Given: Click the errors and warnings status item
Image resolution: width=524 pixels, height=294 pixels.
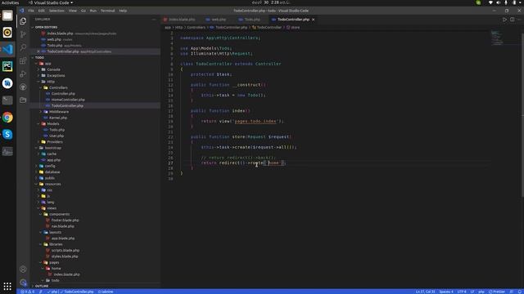Looking at the screenshot, I should (27, 292).
